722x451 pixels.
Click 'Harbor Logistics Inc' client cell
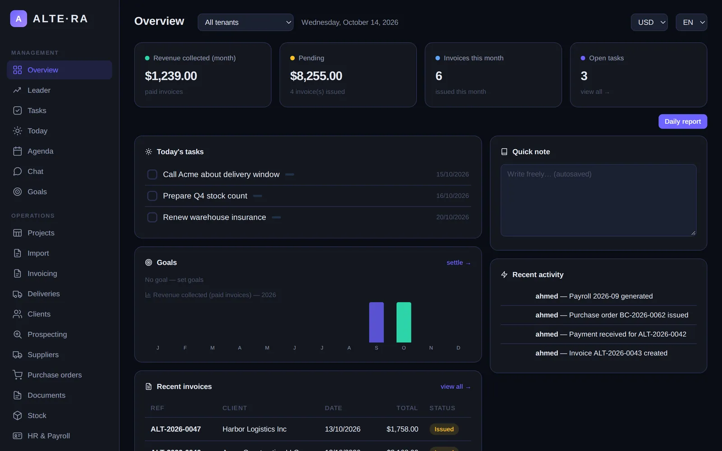255,429
